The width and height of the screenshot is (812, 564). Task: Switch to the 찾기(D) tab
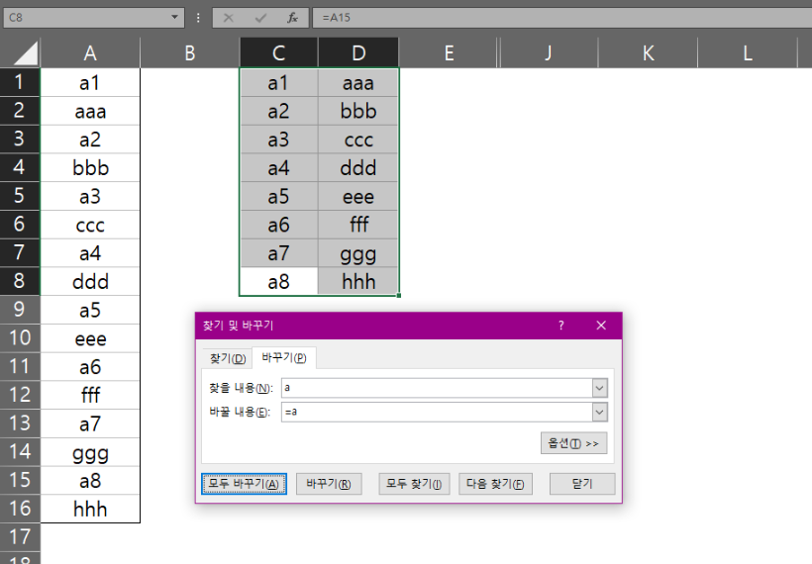228,358
